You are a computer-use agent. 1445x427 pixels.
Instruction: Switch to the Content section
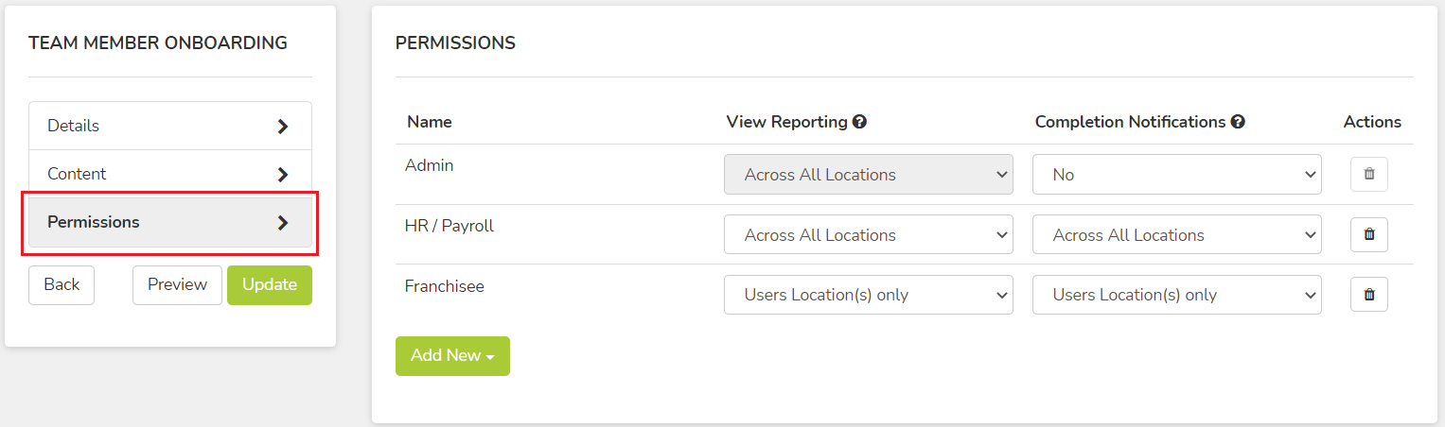coord(170,174)
